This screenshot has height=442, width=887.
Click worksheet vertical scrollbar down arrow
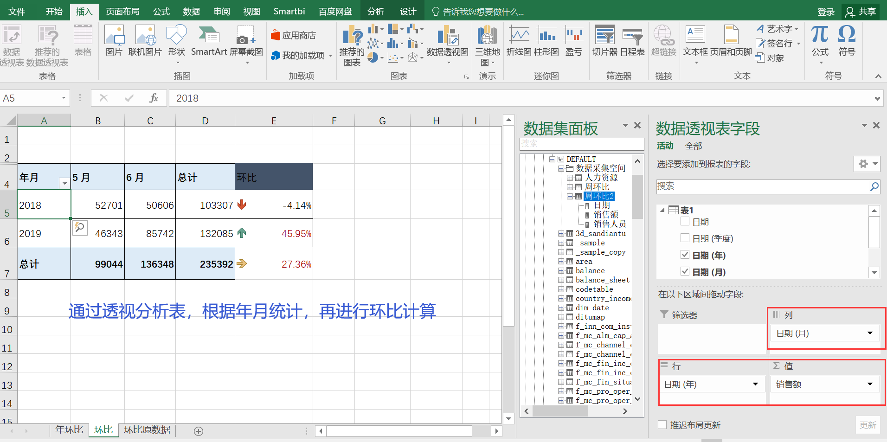[x=509, y=418]
